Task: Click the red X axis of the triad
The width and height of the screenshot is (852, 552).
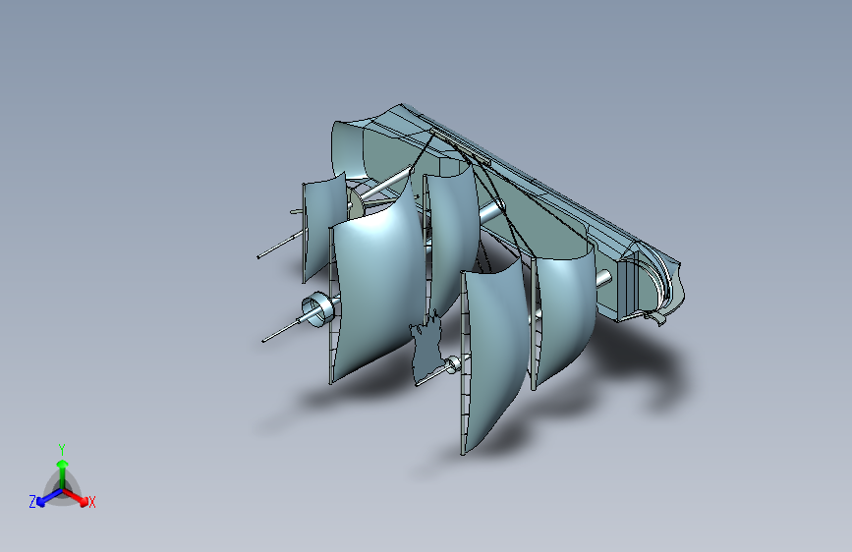Action: pos(76,496)
